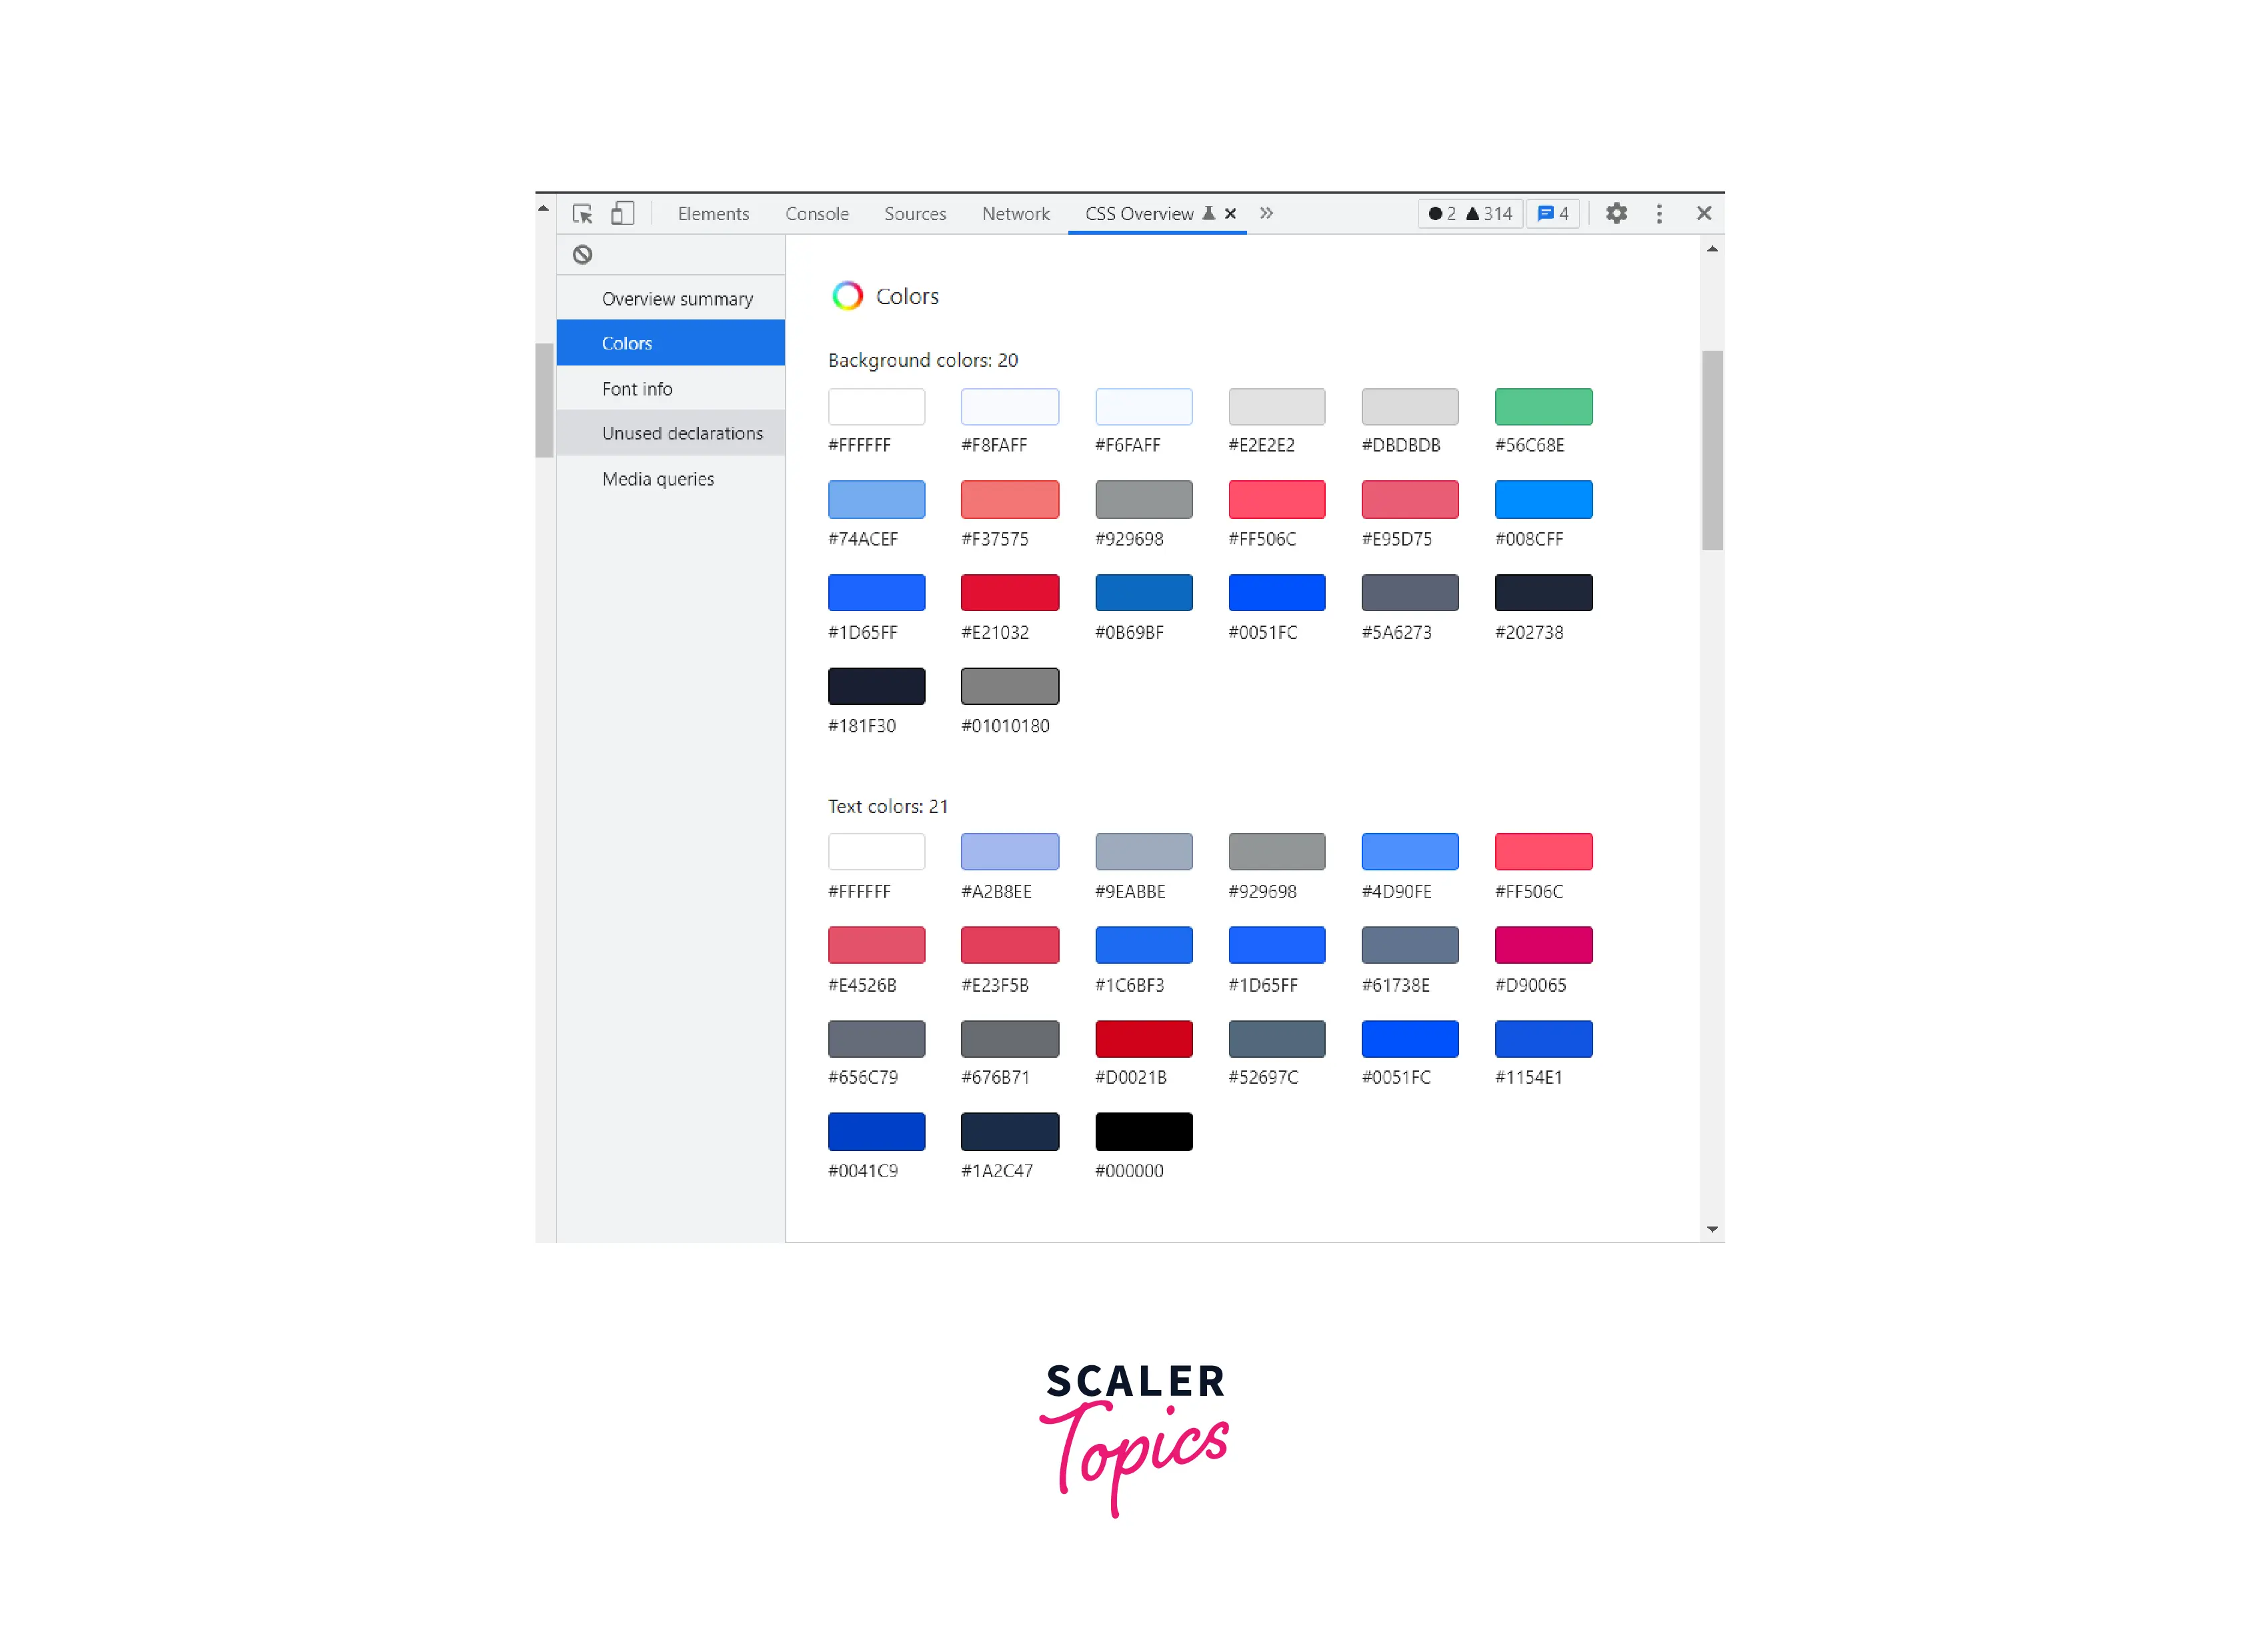Screen dimensions: 2268x1640
Task: Click the more tools chevron icon
Action: tap(1271, 213)
